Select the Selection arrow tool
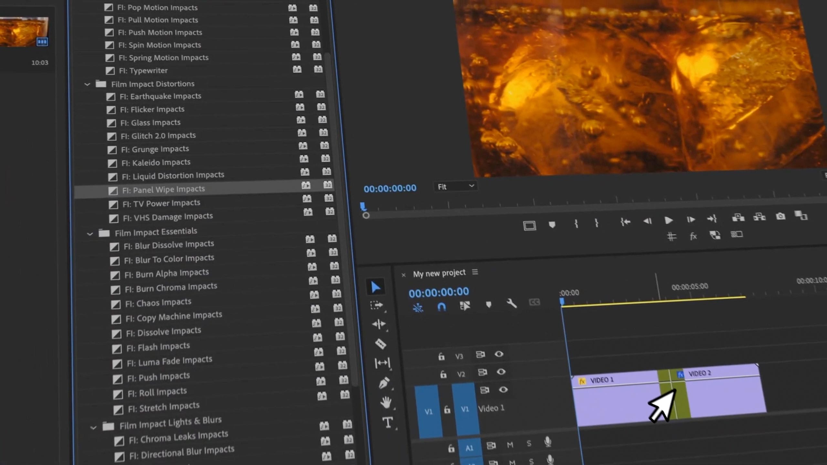This screenshot has height=465, width=827. tap(375, 287)
